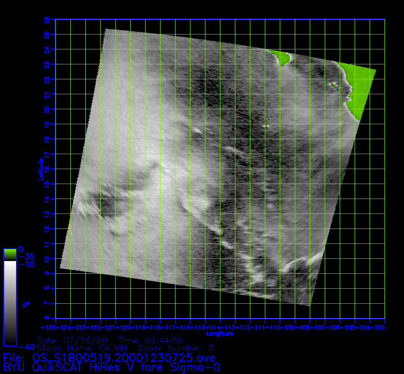This screenshot has height=374, width=404.
Task: Click the -40 label below the color bar
Action: point(24,347)
